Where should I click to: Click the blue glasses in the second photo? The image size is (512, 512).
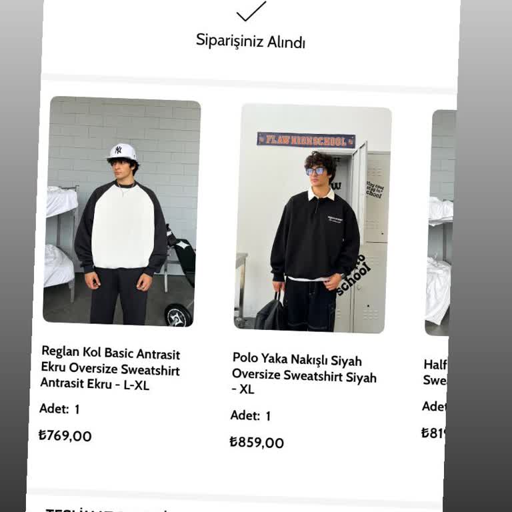pos(315,171)
